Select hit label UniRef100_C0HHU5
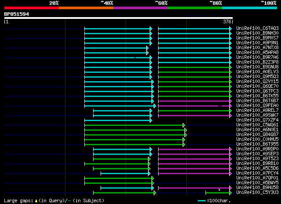281x204 pixels. click(257, 140)
